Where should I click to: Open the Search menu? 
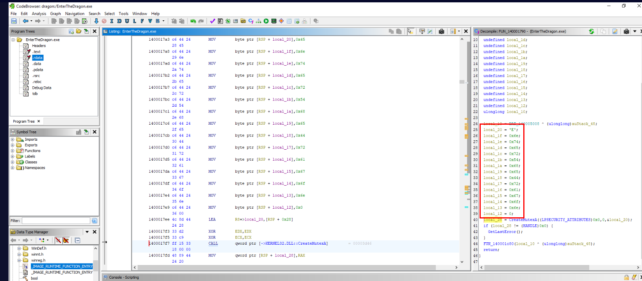[95, 14]
